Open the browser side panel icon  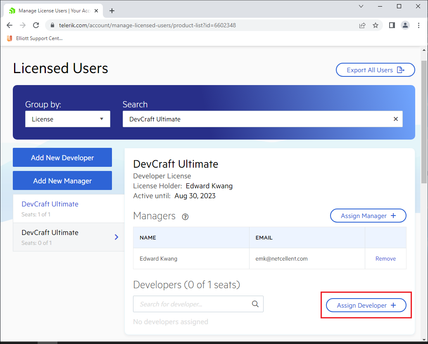click(x=392, y=25)
